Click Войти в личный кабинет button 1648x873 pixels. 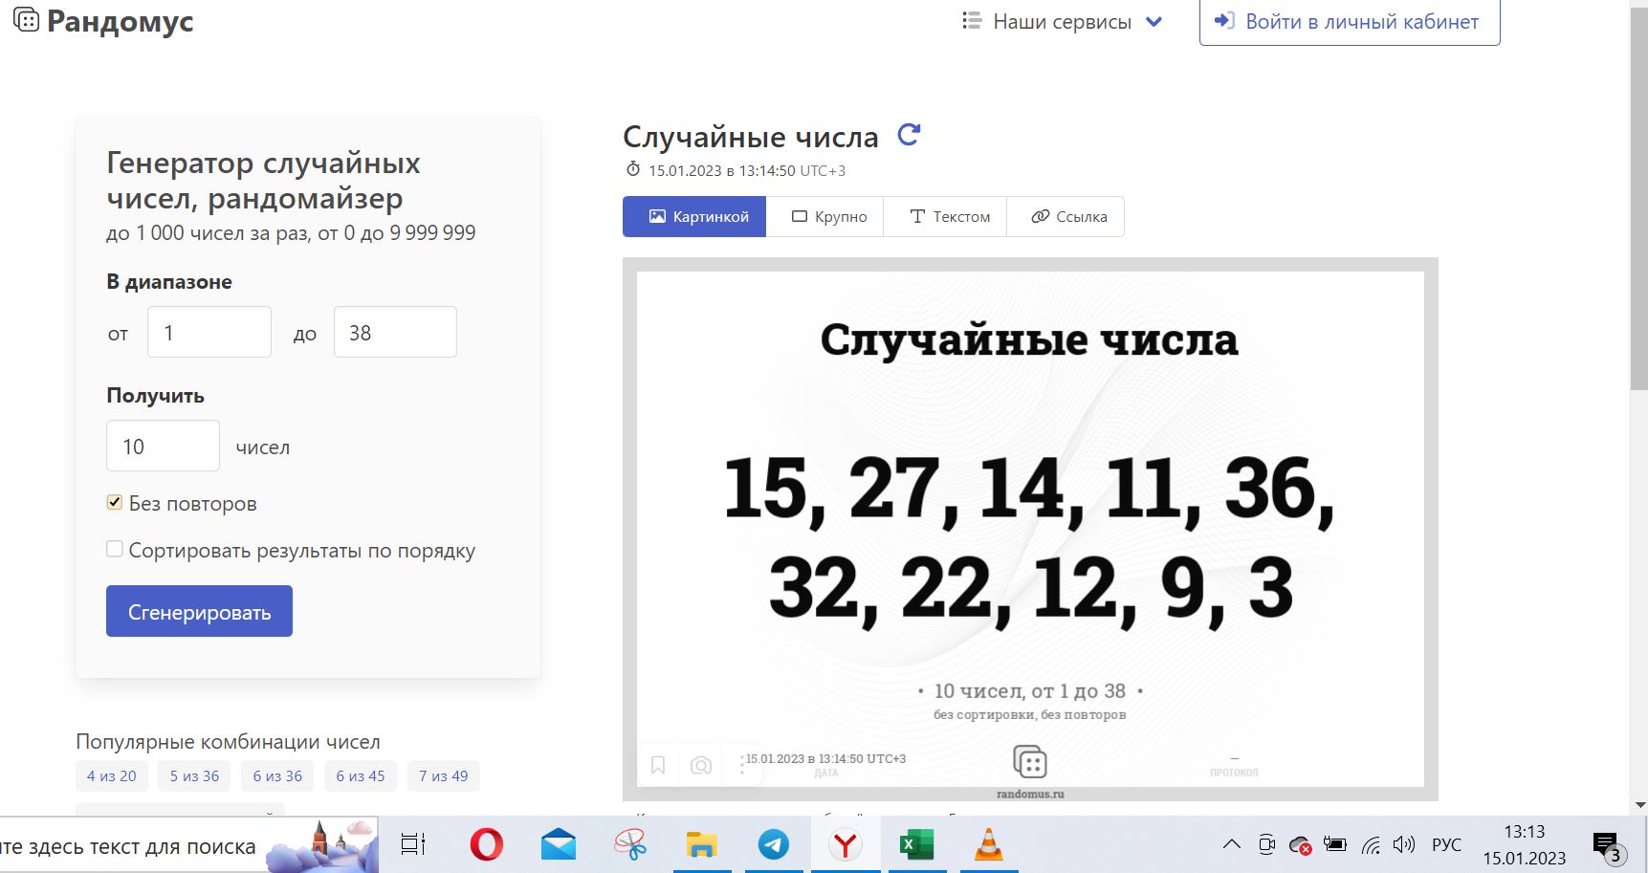1350,22
